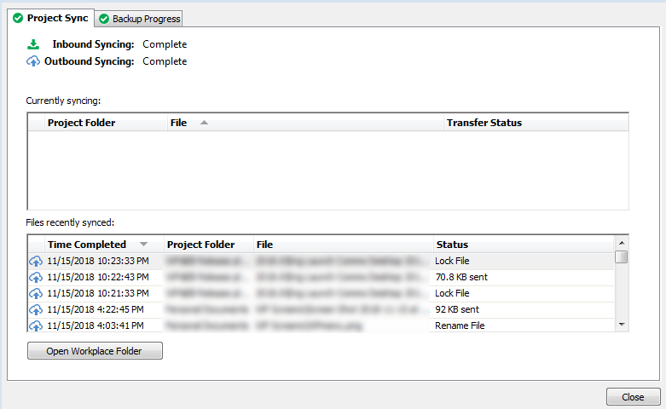Image resolution: width=666 pixels, height=409 pixels.
Task: Click the Outbound Syncing cloud upload icon
Action: point(33,61)
